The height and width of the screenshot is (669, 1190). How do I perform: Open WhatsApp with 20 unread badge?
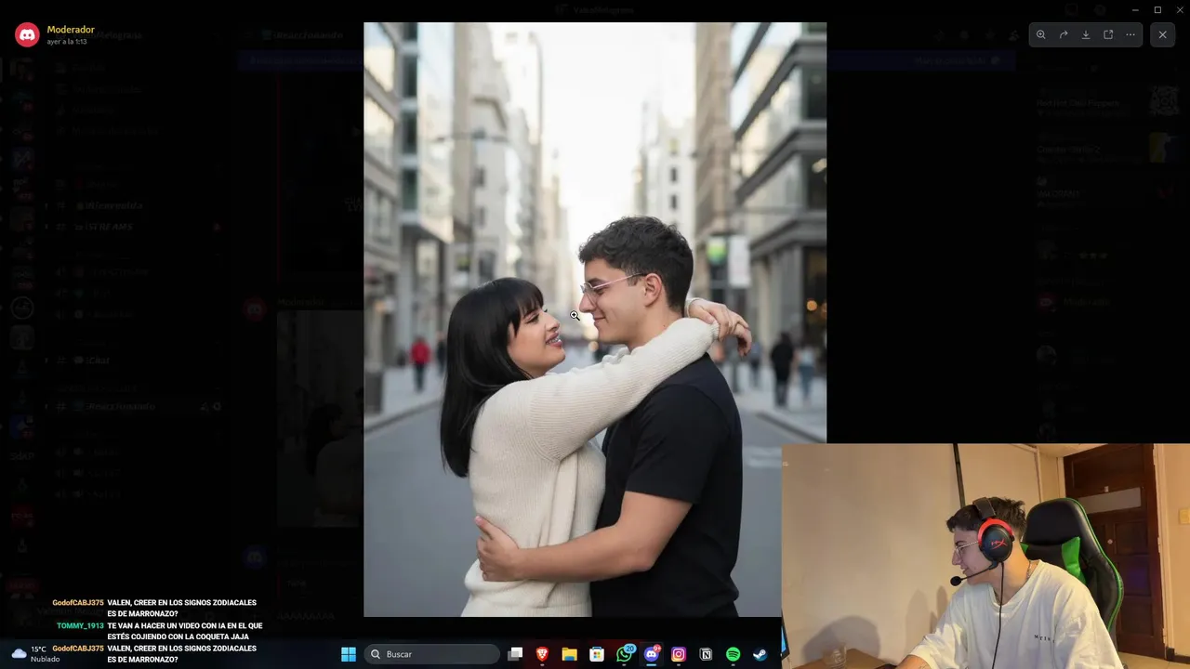coord(625,654)
